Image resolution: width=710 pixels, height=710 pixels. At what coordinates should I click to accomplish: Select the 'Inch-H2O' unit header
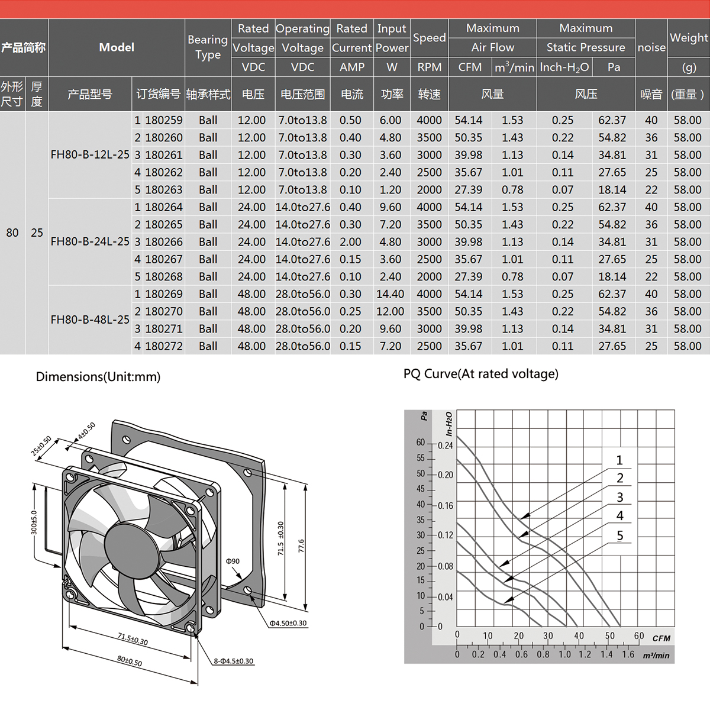pyautogui.click(x=564, y=67)
